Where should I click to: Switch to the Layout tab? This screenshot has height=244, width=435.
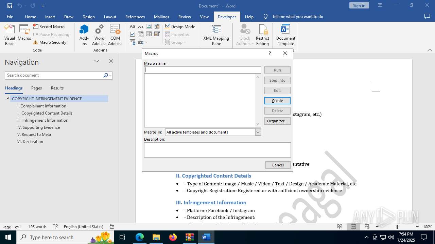coord(110,17)
